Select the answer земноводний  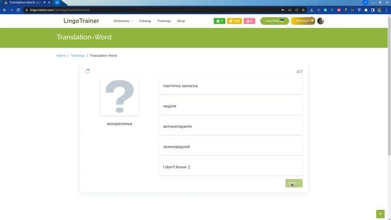(x=231, y=147)
